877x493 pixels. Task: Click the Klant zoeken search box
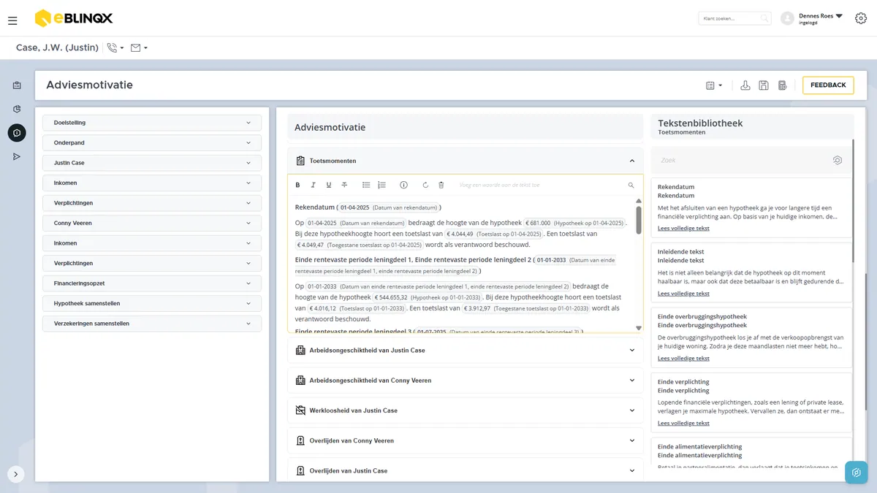click(734, 18)
